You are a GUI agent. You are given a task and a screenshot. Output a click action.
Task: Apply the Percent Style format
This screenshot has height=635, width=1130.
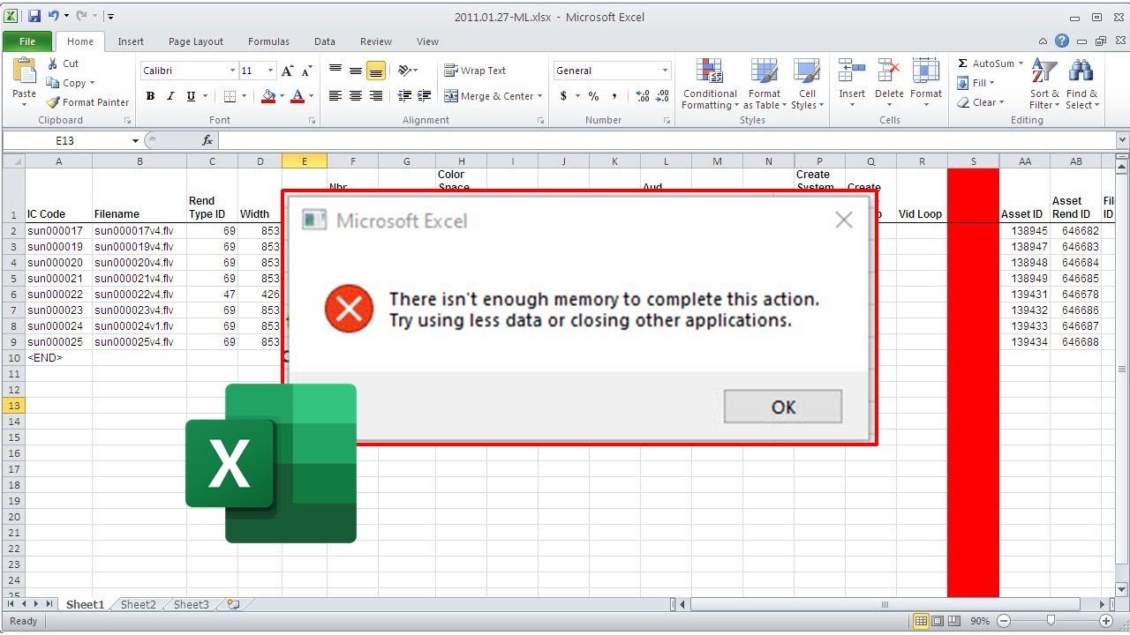pos(593,96)
